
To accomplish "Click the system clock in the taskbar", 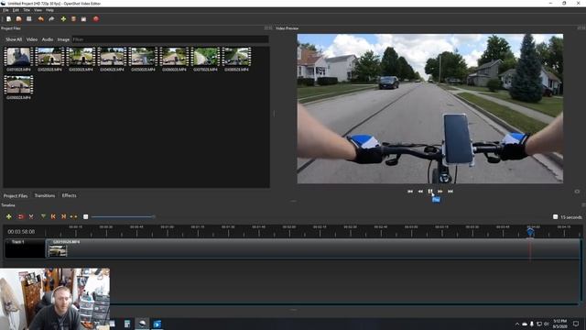I will click(559, 324).
